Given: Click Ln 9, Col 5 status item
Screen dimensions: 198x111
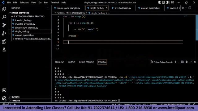Looking at the screenshot, I should coord(117,104).
